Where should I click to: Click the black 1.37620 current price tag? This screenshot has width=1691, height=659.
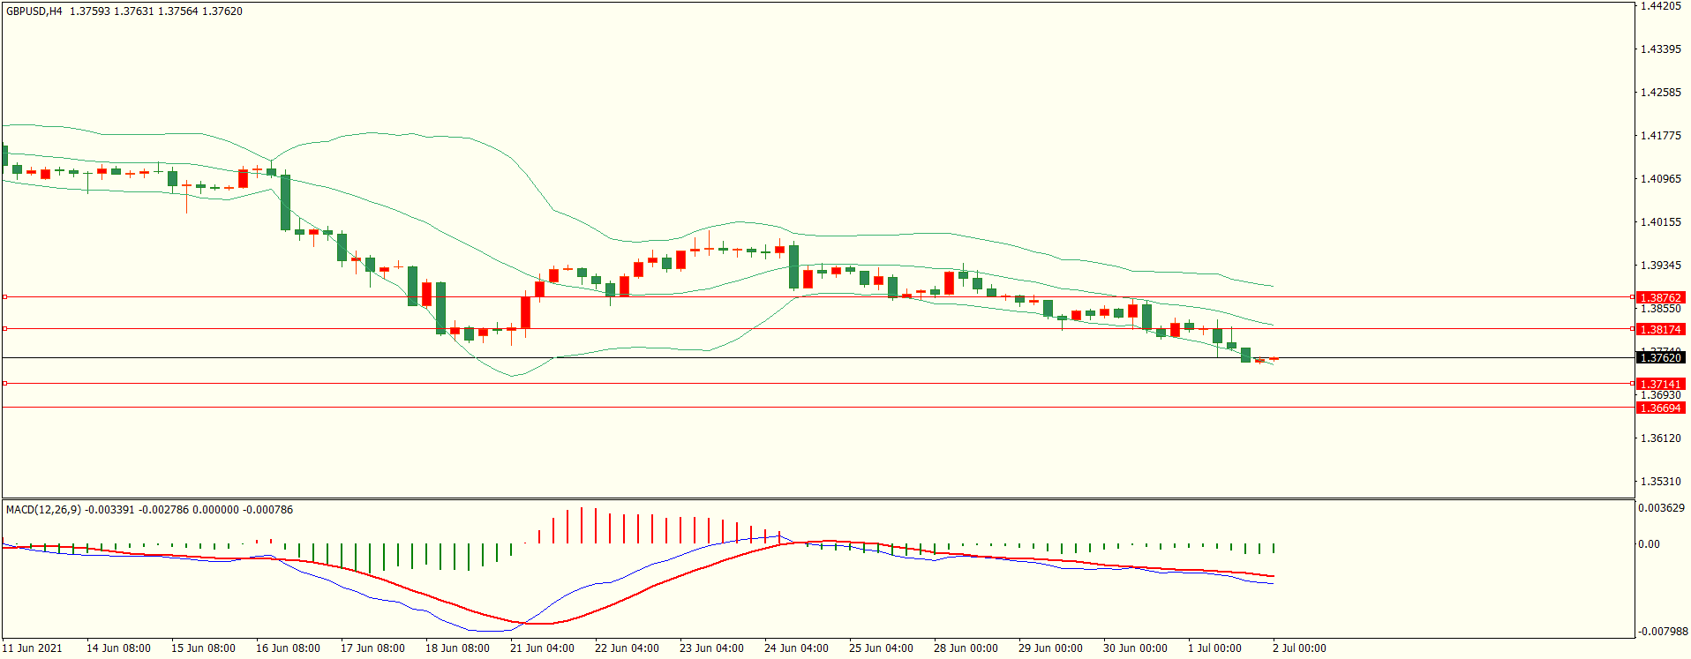pos(1661,358)
